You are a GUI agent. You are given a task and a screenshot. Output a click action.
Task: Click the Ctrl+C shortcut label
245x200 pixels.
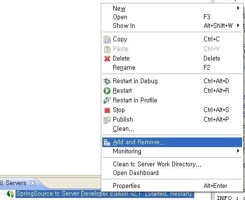point(212,39)
